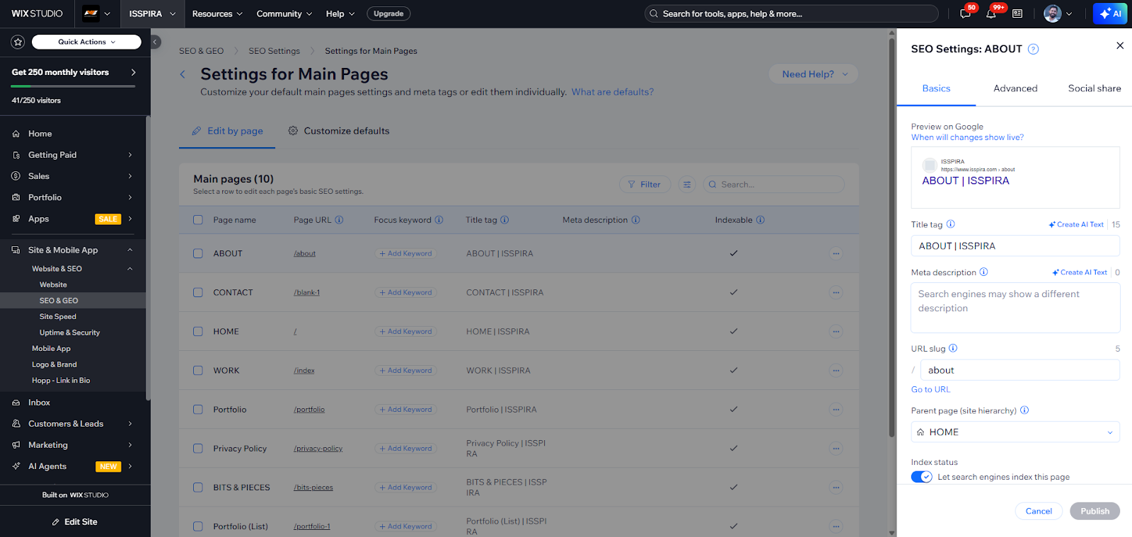This screenshot has width=1132, height=537.
Task: Go back using the arrow beside page title
Action: pos(183,74)
